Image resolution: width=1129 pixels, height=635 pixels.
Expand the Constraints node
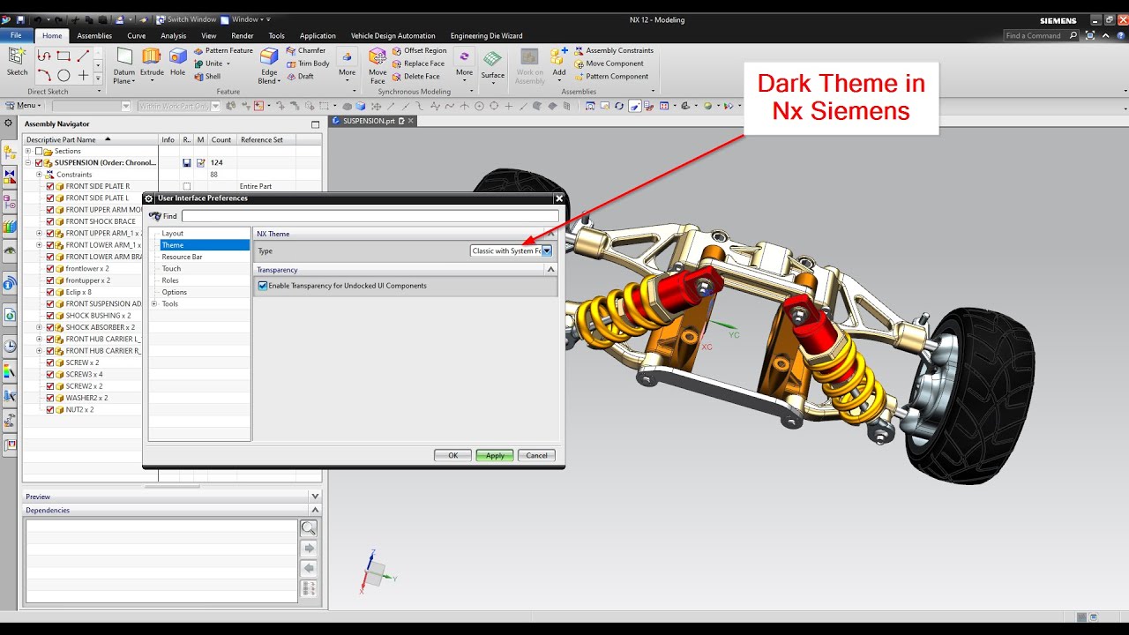pyautogui.click(x=39, y=175)
